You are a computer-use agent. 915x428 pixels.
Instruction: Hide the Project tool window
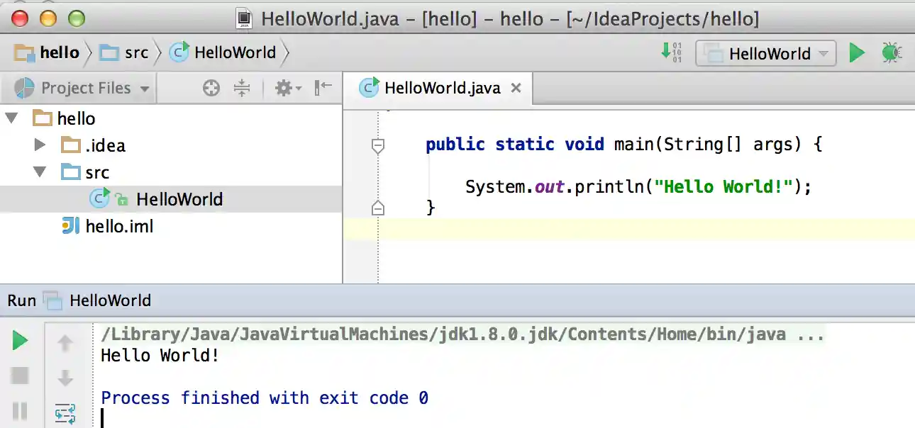pyautogui.click(x=323, y=88)
